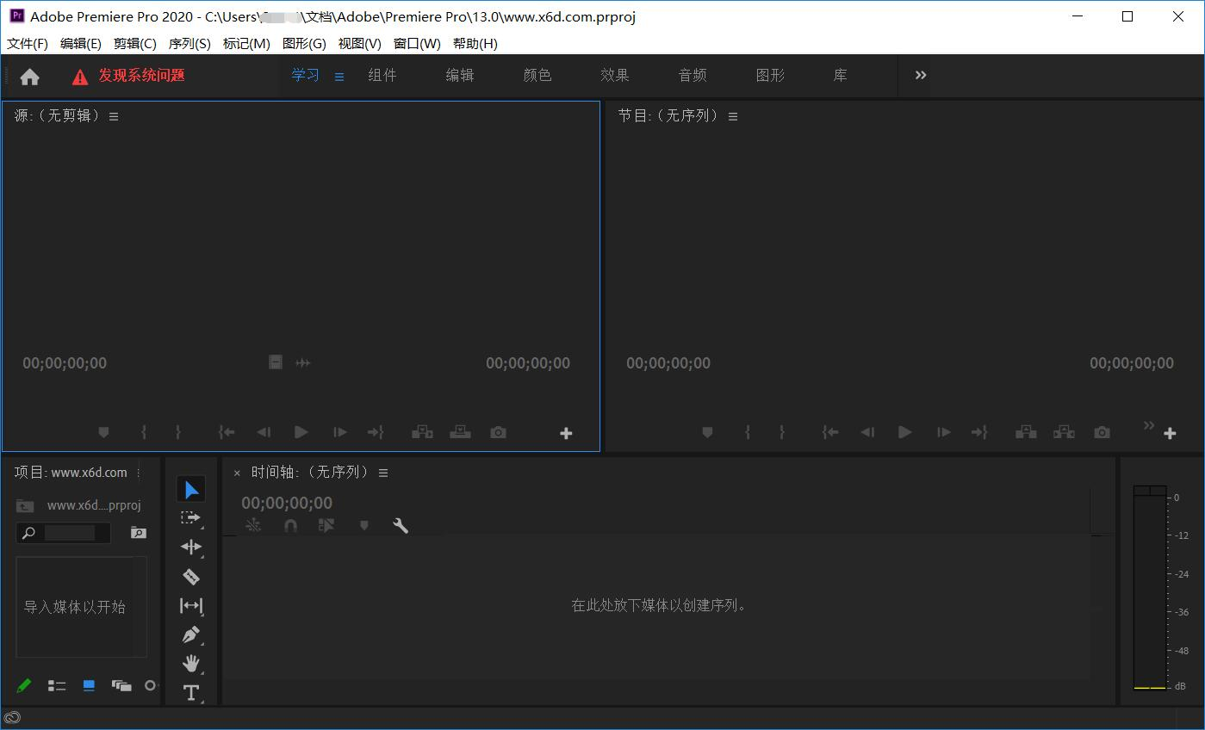
Task: Select the Type tool
Action: [x=191, y=692]
